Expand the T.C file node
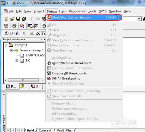The width and height of the screenshot is (145, 132). [x=17, y=61]
